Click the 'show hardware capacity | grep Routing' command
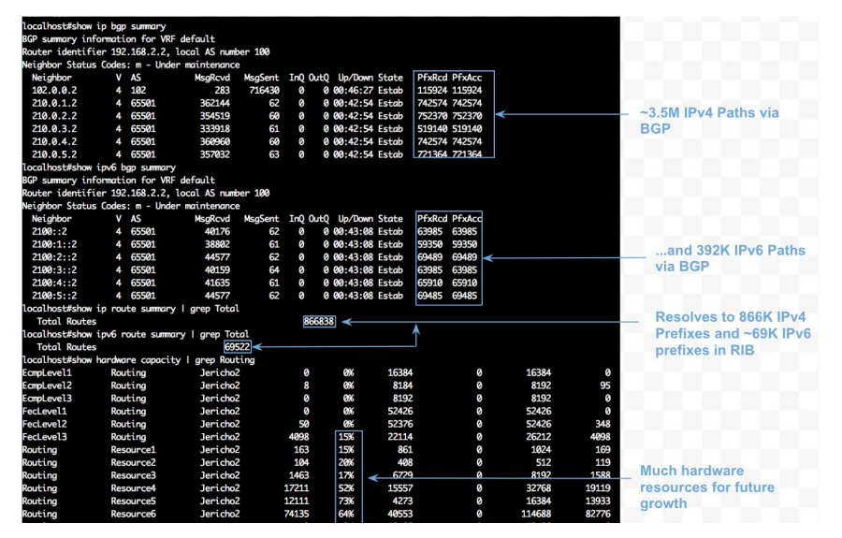Viewport: 842px width, 538px height. [x=138, y=359]
